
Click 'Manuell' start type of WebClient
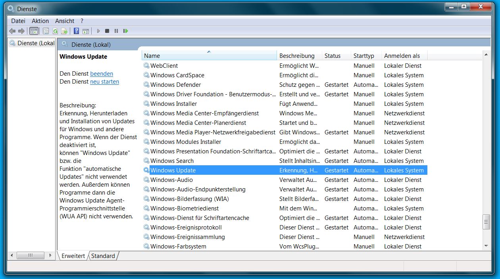click(364, 66)
